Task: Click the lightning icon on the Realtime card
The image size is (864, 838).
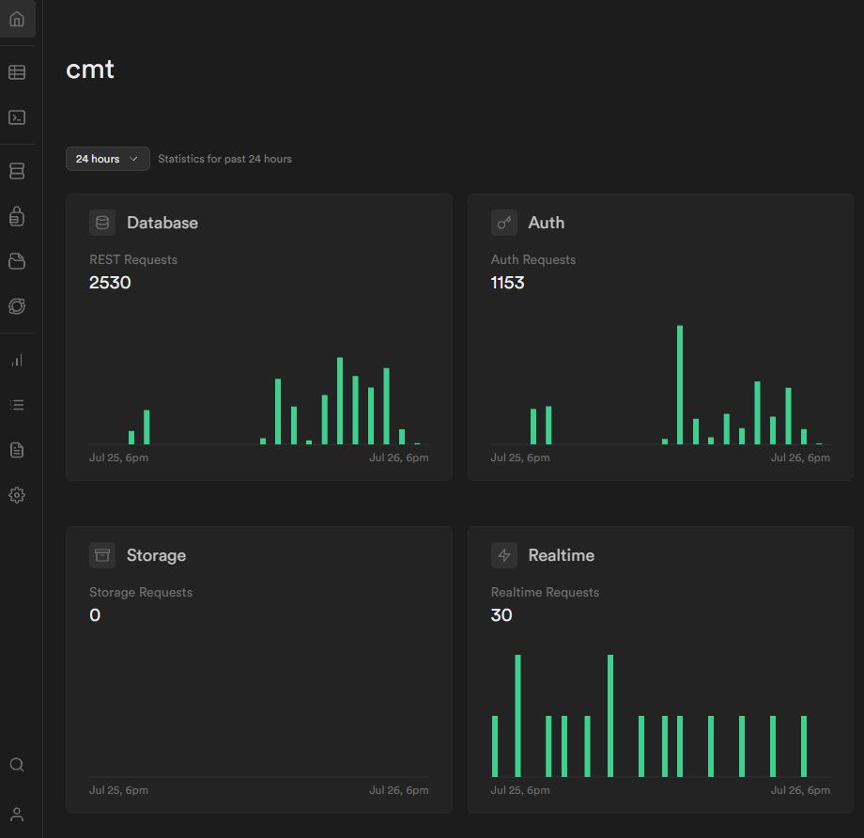Action: click(504, 555)
